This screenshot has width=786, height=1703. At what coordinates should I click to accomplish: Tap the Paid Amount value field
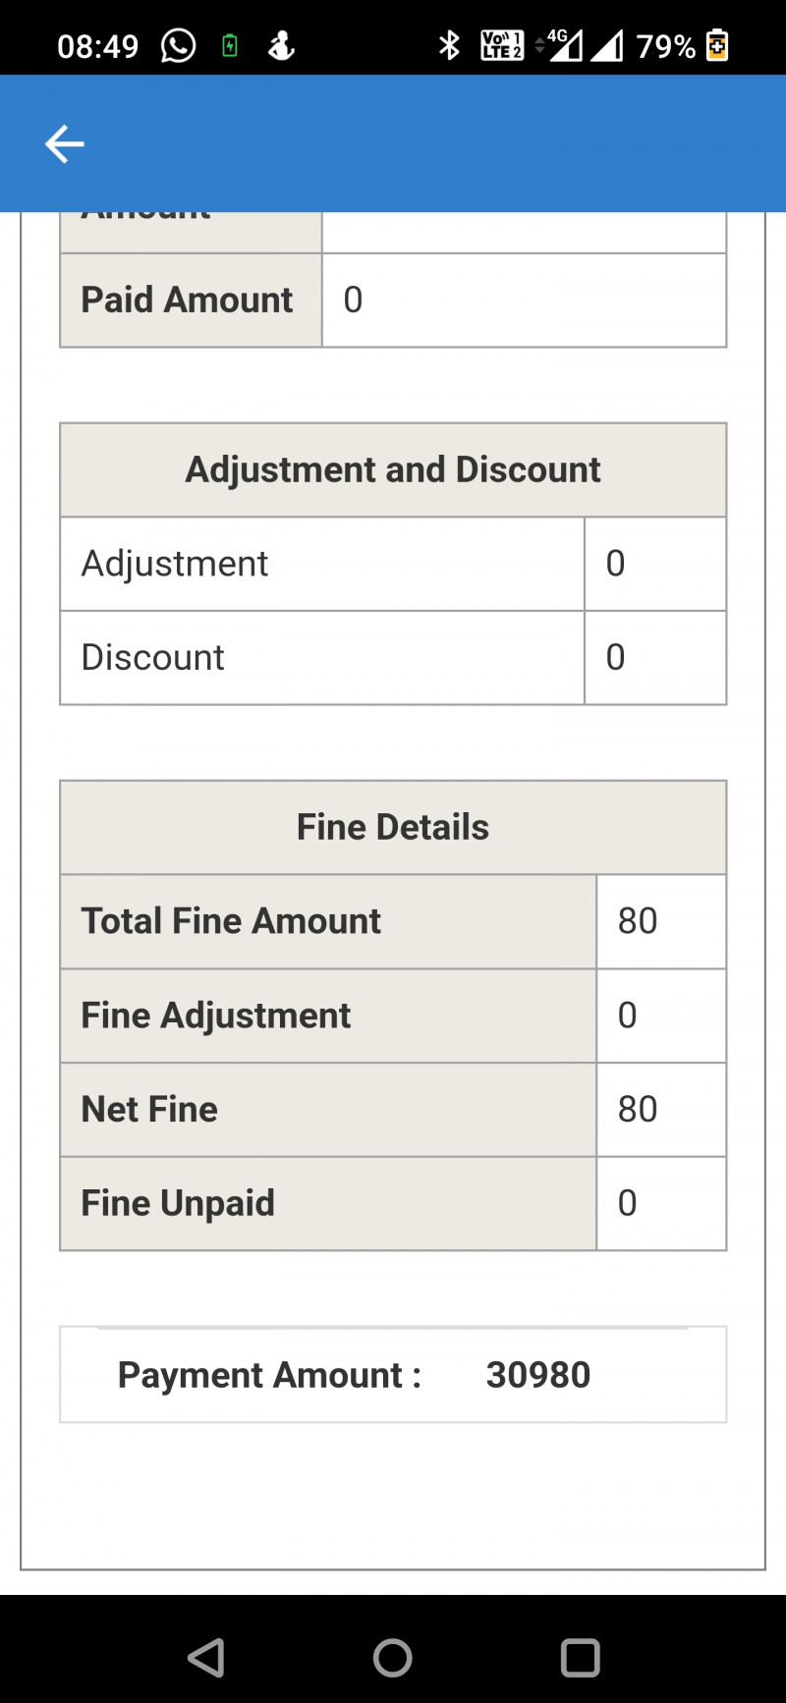point(523,300)
